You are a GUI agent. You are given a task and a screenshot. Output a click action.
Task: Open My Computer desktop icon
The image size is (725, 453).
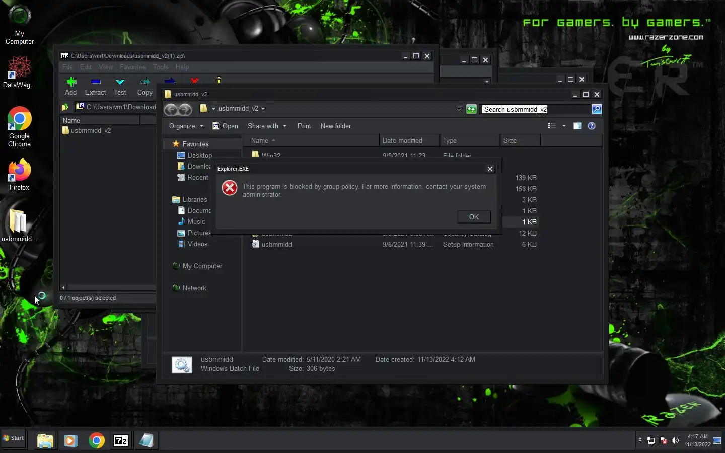tap(20, 24)
